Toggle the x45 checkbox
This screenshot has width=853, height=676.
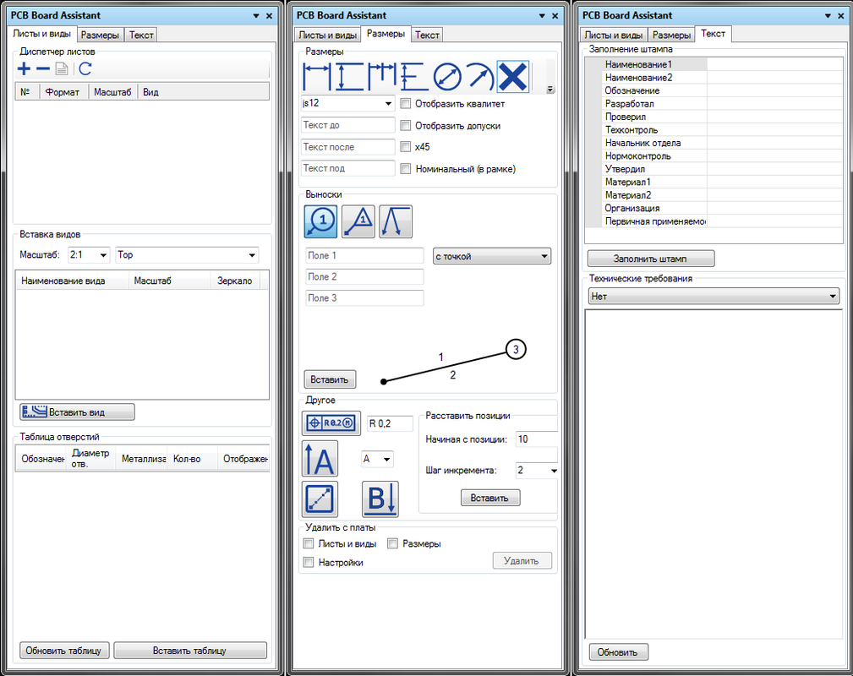point(405,146)
